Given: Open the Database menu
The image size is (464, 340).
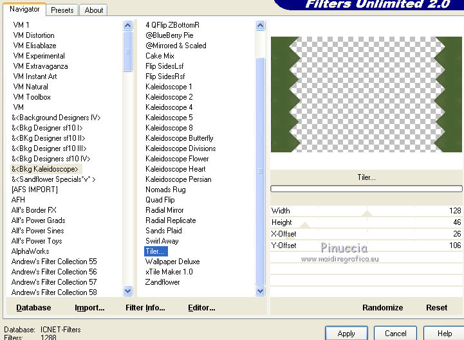Looking at the screenshot, I should click(x=33, y=307).
